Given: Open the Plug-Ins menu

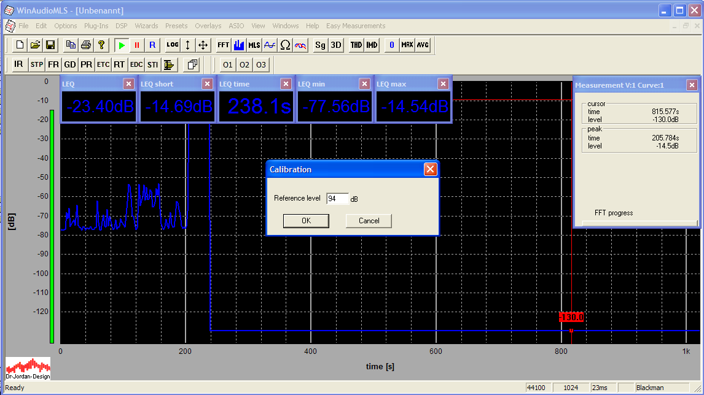Looking at the screenshot, I should point(96,26).
